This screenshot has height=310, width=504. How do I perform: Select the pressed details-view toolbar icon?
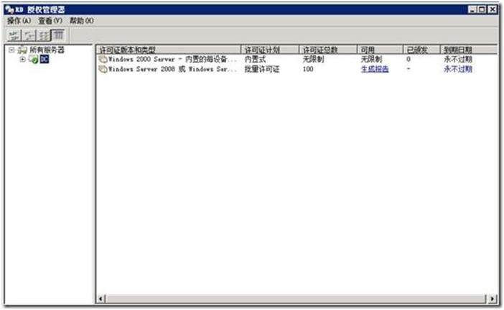58,34
